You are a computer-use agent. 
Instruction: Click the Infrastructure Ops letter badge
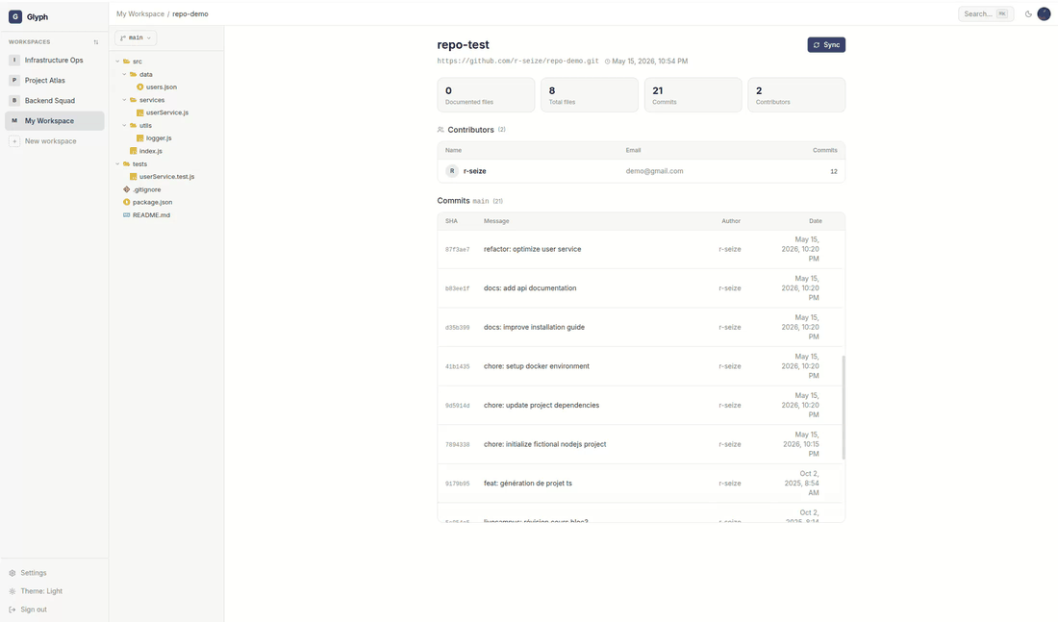coord(14,60)
